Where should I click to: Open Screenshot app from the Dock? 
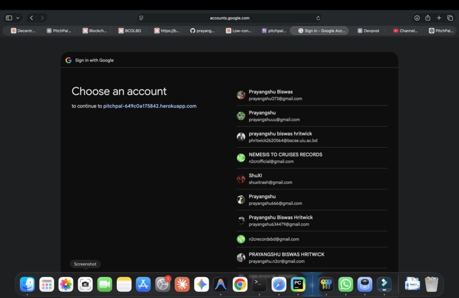click(85, 284)
